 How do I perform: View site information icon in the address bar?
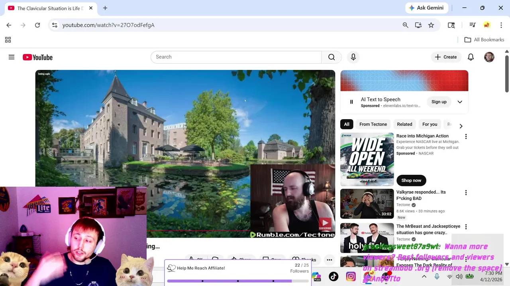point(55,25)
